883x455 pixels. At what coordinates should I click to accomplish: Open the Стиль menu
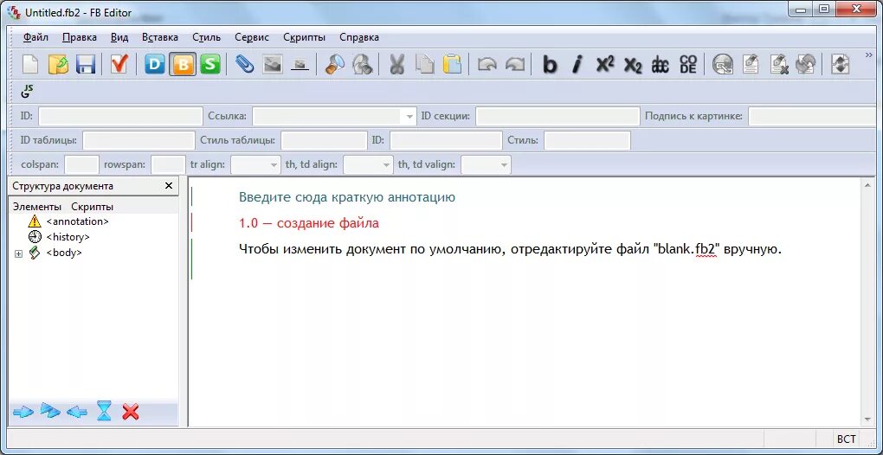206,38
